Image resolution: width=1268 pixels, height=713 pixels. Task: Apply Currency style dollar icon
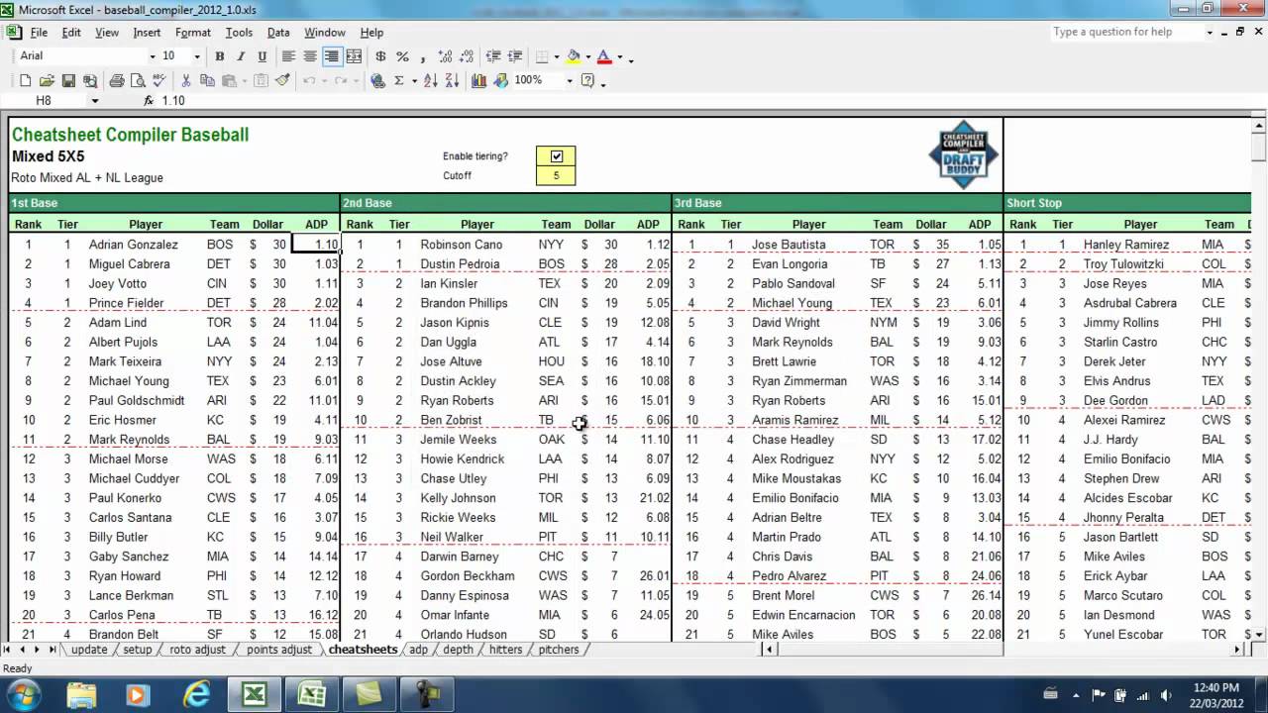[x=380, y=56]
